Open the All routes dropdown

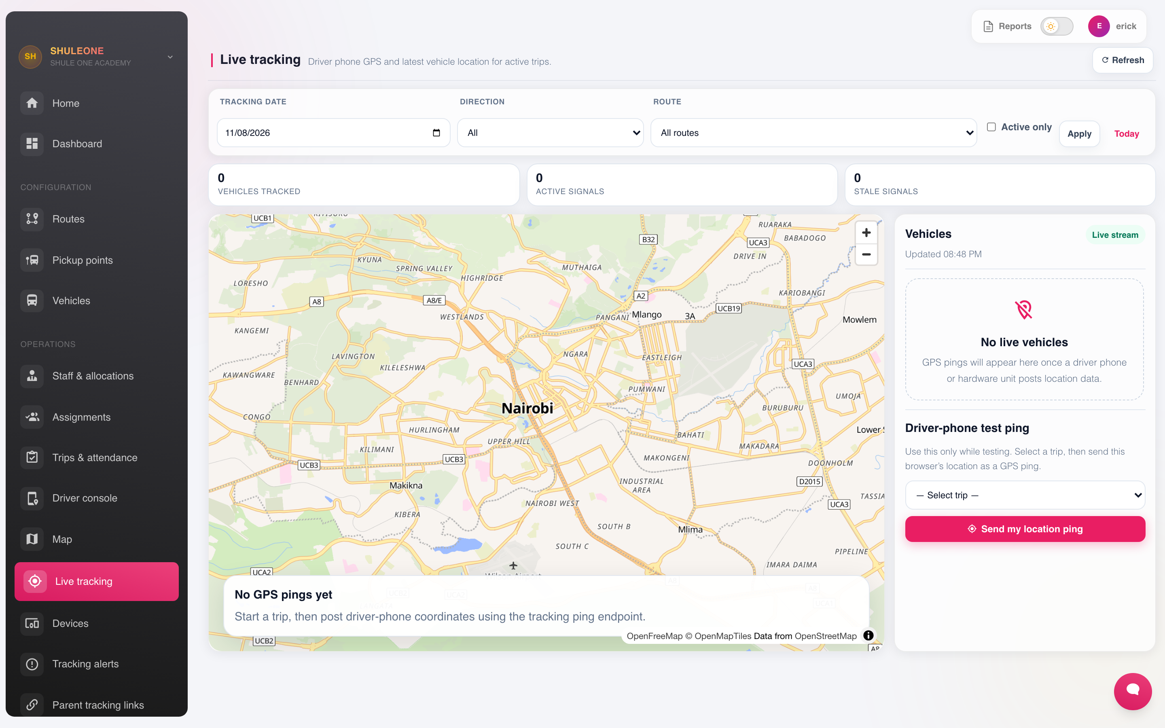click(x=813, y=133)
